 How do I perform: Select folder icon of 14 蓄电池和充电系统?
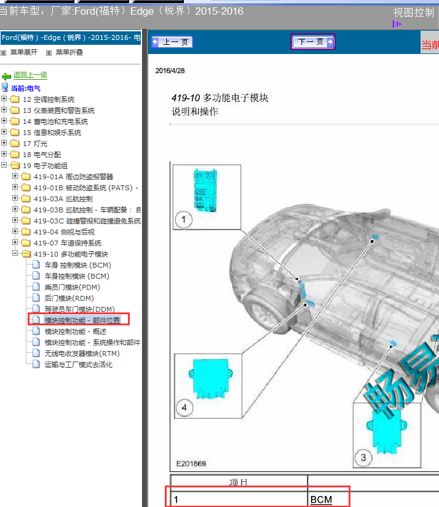[x=15, y=122]
